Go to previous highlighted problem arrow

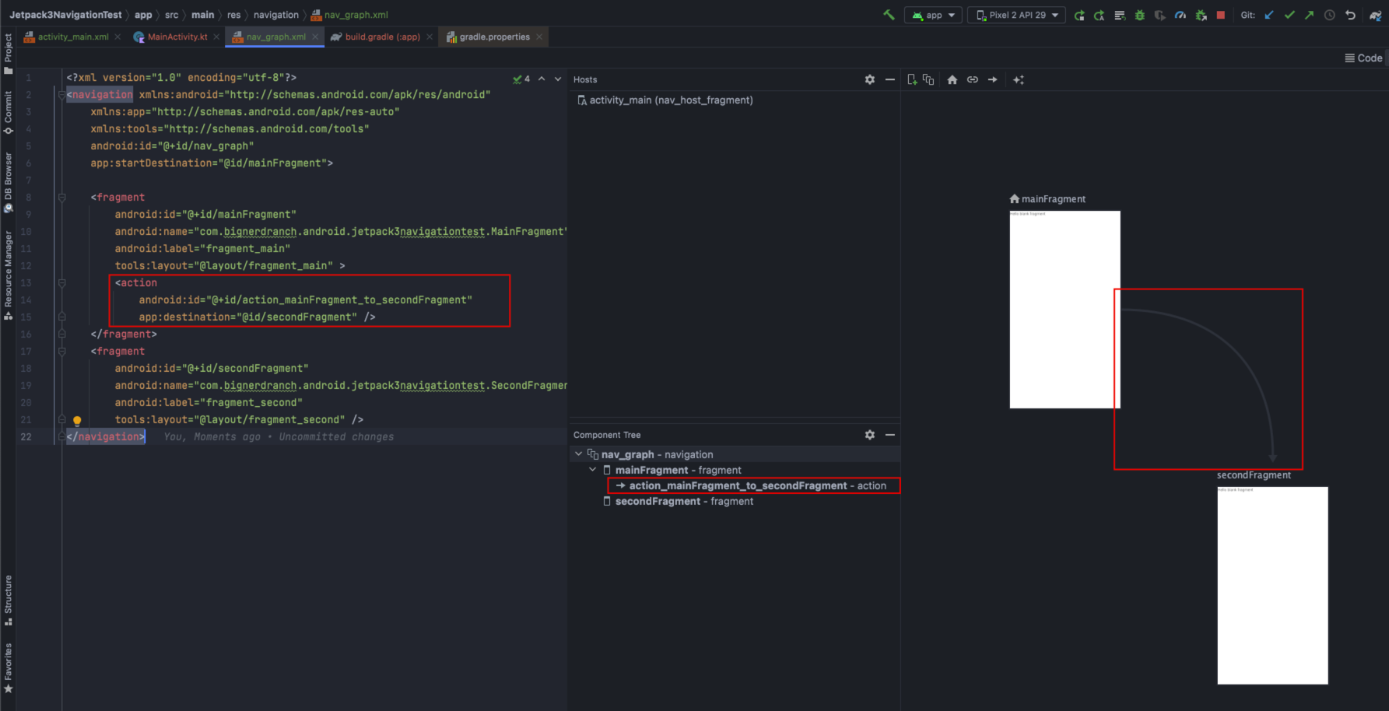tap(542, 79)
